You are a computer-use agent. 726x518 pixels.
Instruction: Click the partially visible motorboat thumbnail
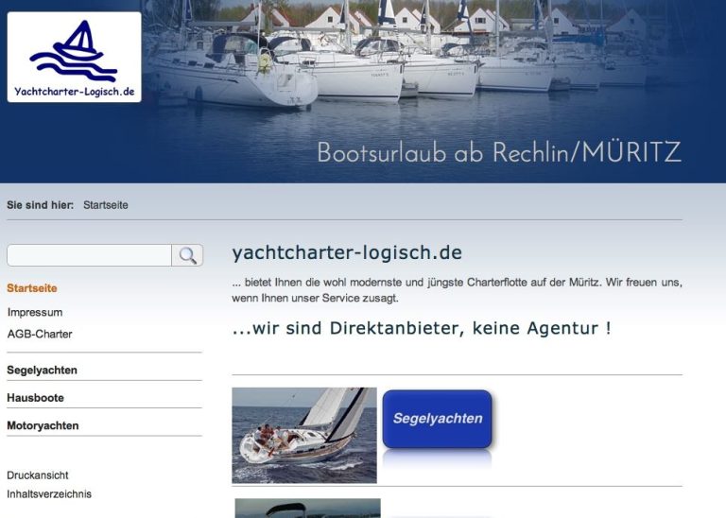coord(307,509)
